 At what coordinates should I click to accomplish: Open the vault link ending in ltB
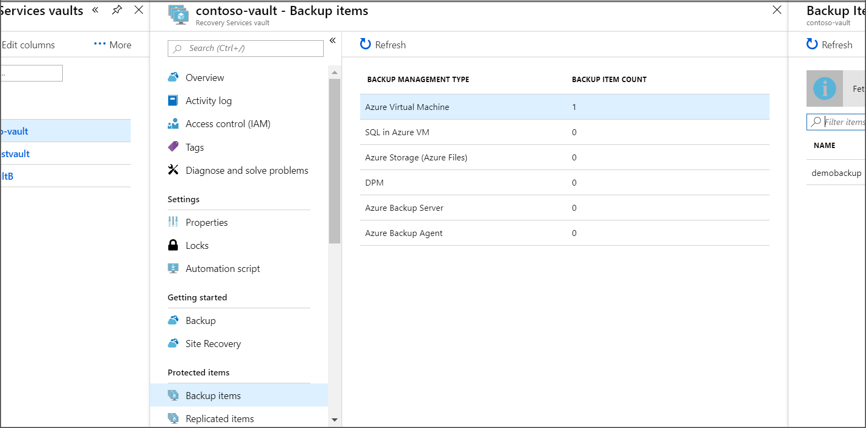[x=8, y=176]
